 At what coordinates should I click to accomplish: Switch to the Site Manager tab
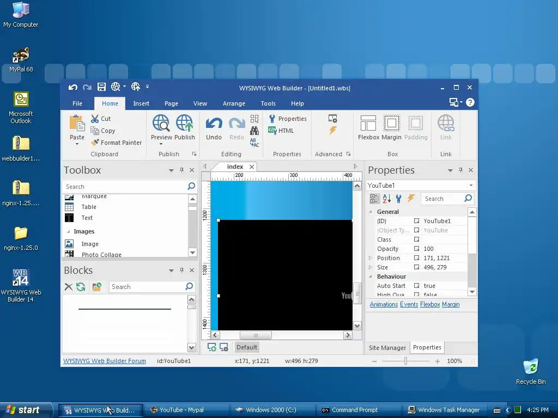point(387,348)
